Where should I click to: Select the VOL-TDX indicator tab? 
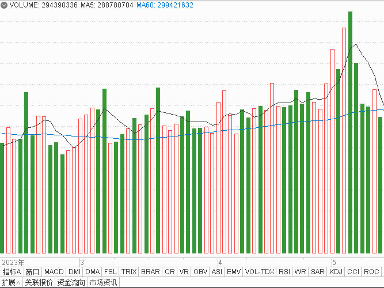(260, 272)
